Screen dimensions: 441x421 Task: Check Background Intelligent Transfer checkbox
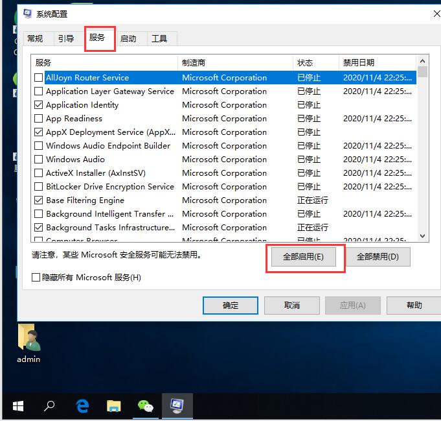pos(39,214)
